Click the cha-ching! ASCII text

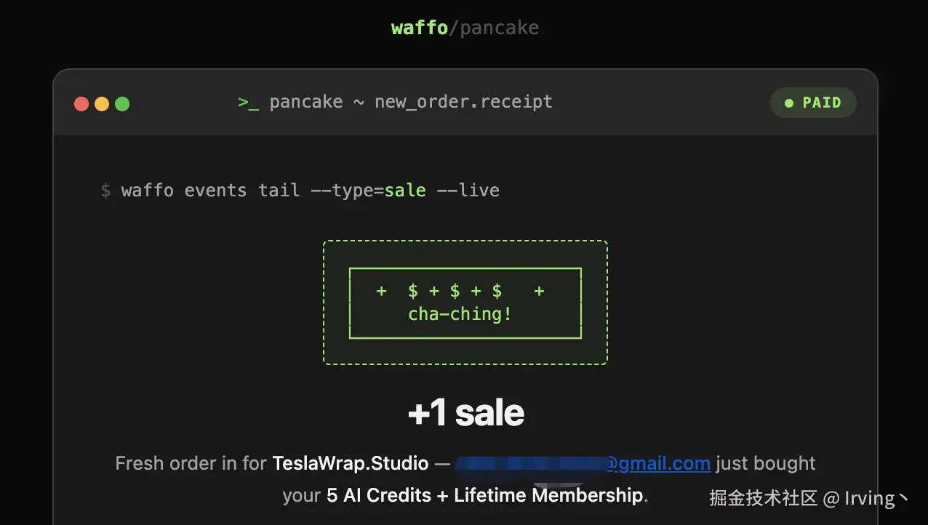coord(460,314)
